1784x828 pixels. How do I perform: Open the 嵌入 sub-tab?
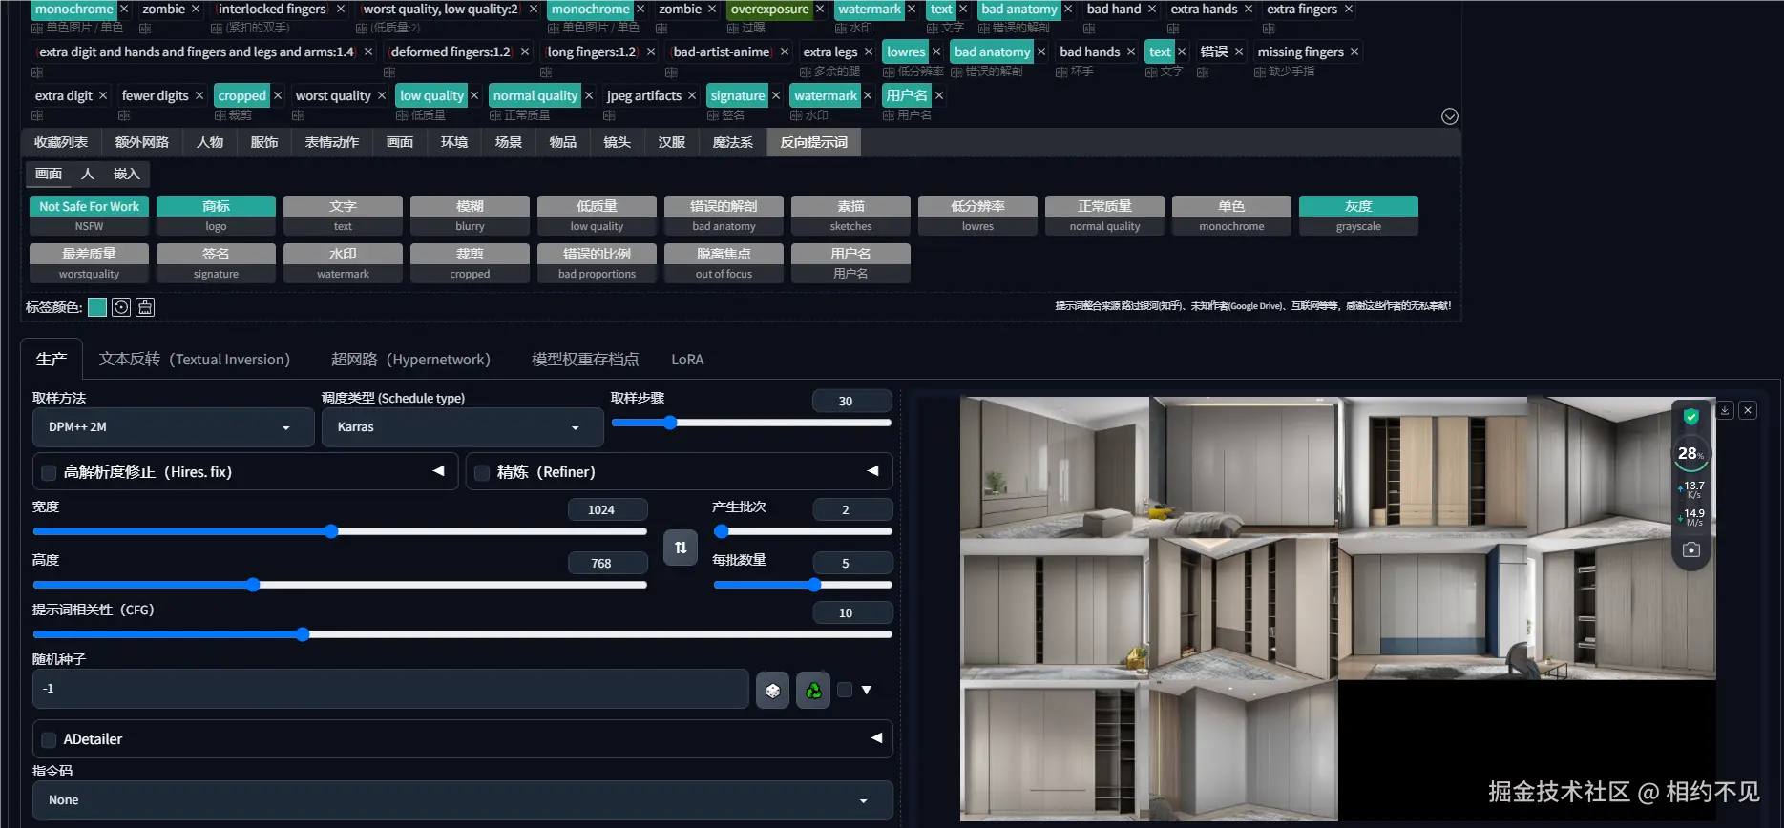tap(127, 175)
